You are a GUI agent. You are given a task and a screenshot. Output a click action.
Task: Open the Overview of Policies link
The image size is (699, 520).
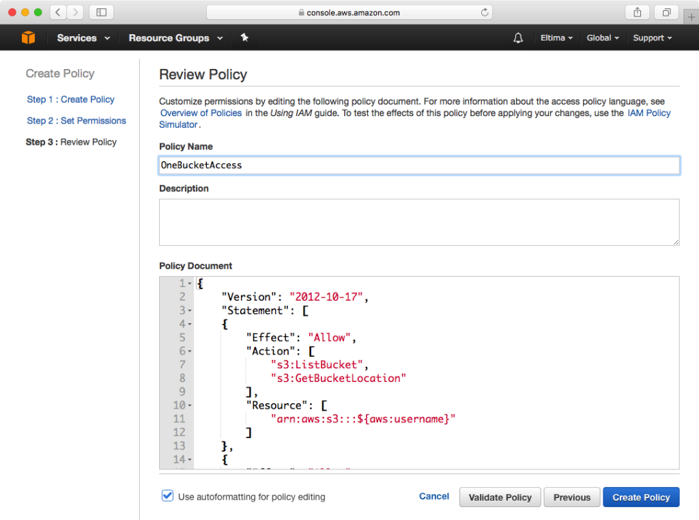[x=201, y=113]
